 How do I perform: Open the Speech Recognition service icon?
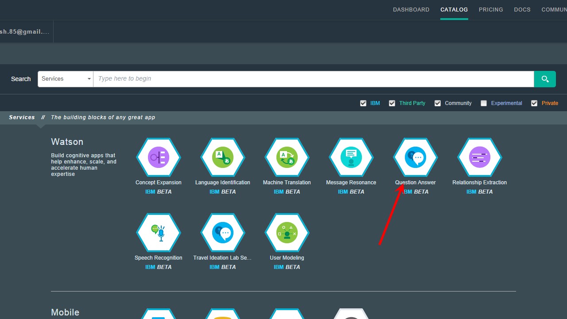point(159,233)
